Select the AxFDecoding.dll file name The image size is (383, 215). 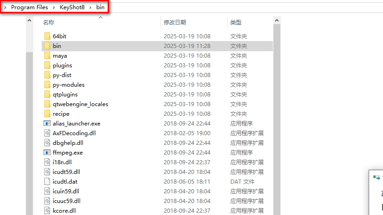pos(74,133)
